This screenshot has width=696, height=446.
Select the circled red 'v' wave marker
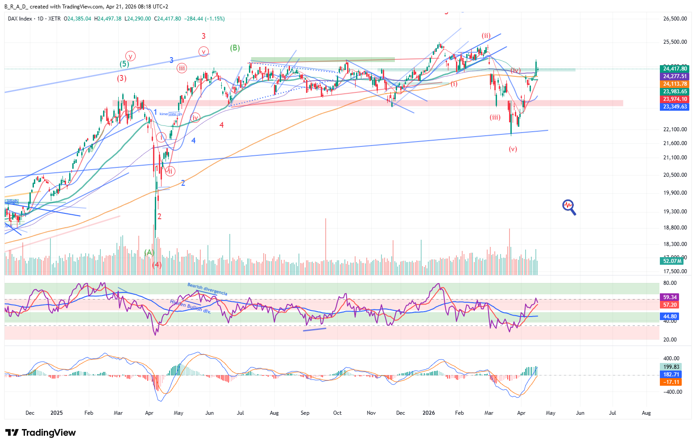tap(203, 51)
